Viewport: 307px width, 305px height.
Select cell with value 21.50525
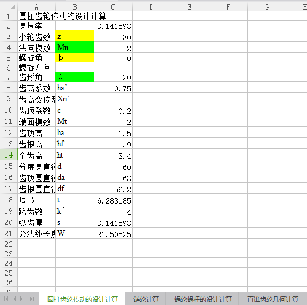(113, 233)
